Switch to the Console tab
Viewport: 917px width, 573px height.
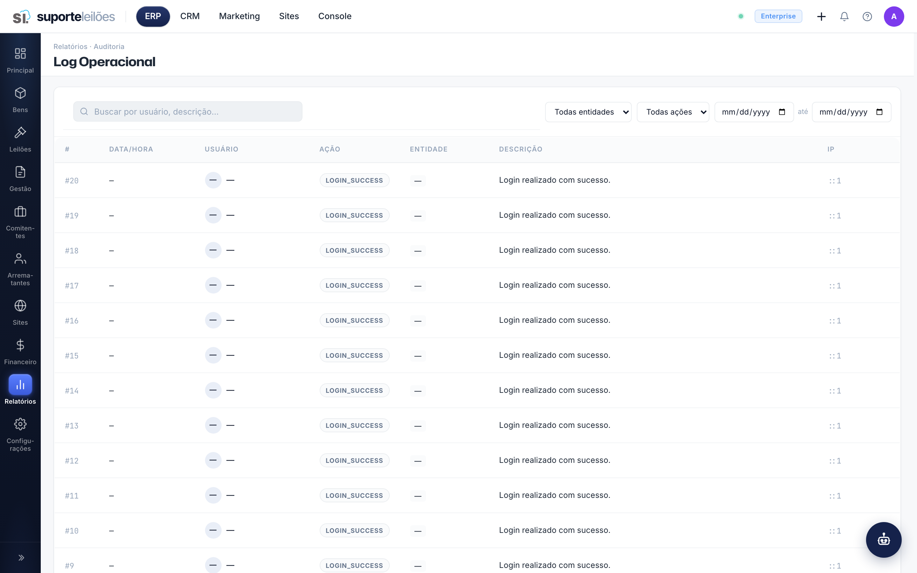point(335,16)
